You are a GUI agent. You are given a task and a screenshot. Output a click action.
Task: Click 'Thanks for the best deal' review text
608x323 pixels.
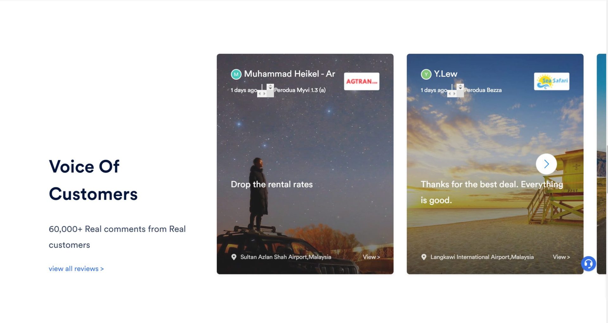click(x=492, y=192)
